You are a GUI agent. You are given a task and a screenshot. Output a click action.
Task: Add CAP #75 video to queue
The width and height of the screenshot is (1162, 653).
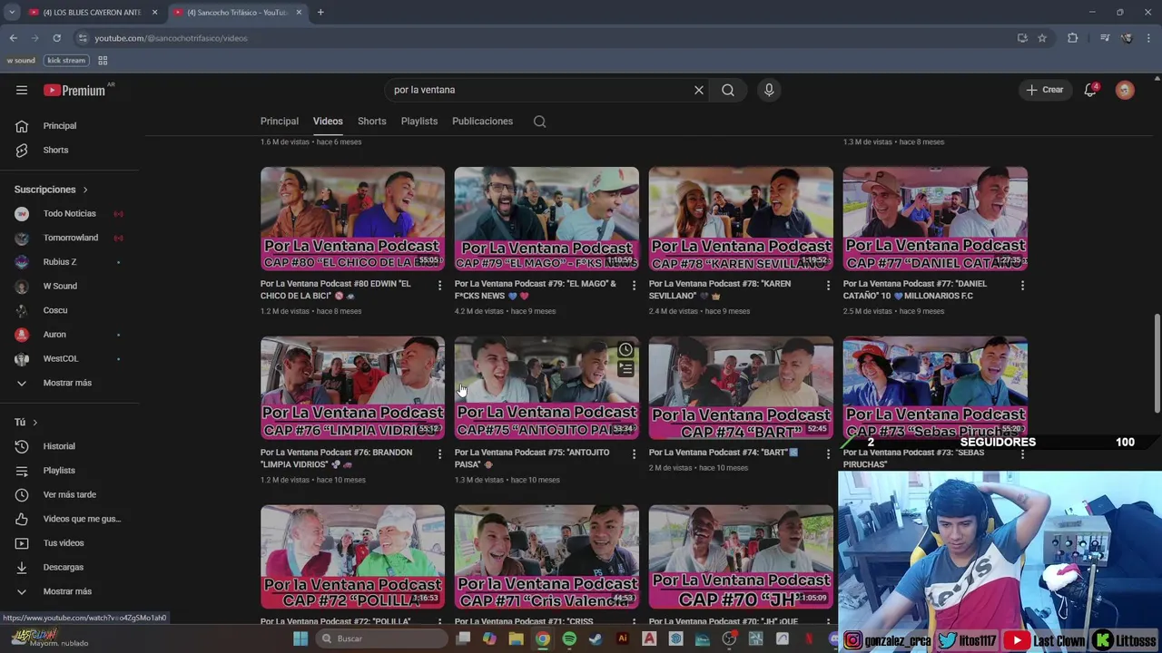point(625,369)
